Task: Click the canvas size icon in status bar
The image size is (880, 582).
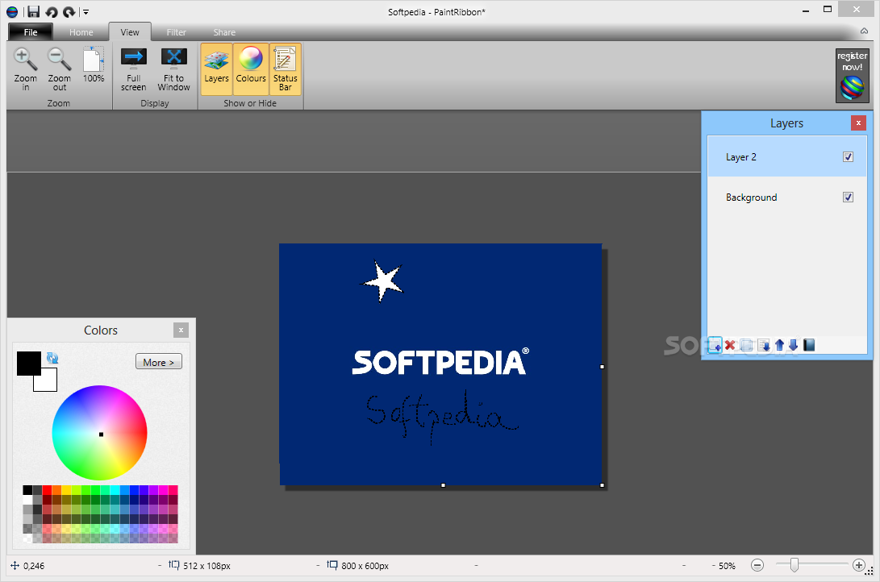Action: click(332, 564)
